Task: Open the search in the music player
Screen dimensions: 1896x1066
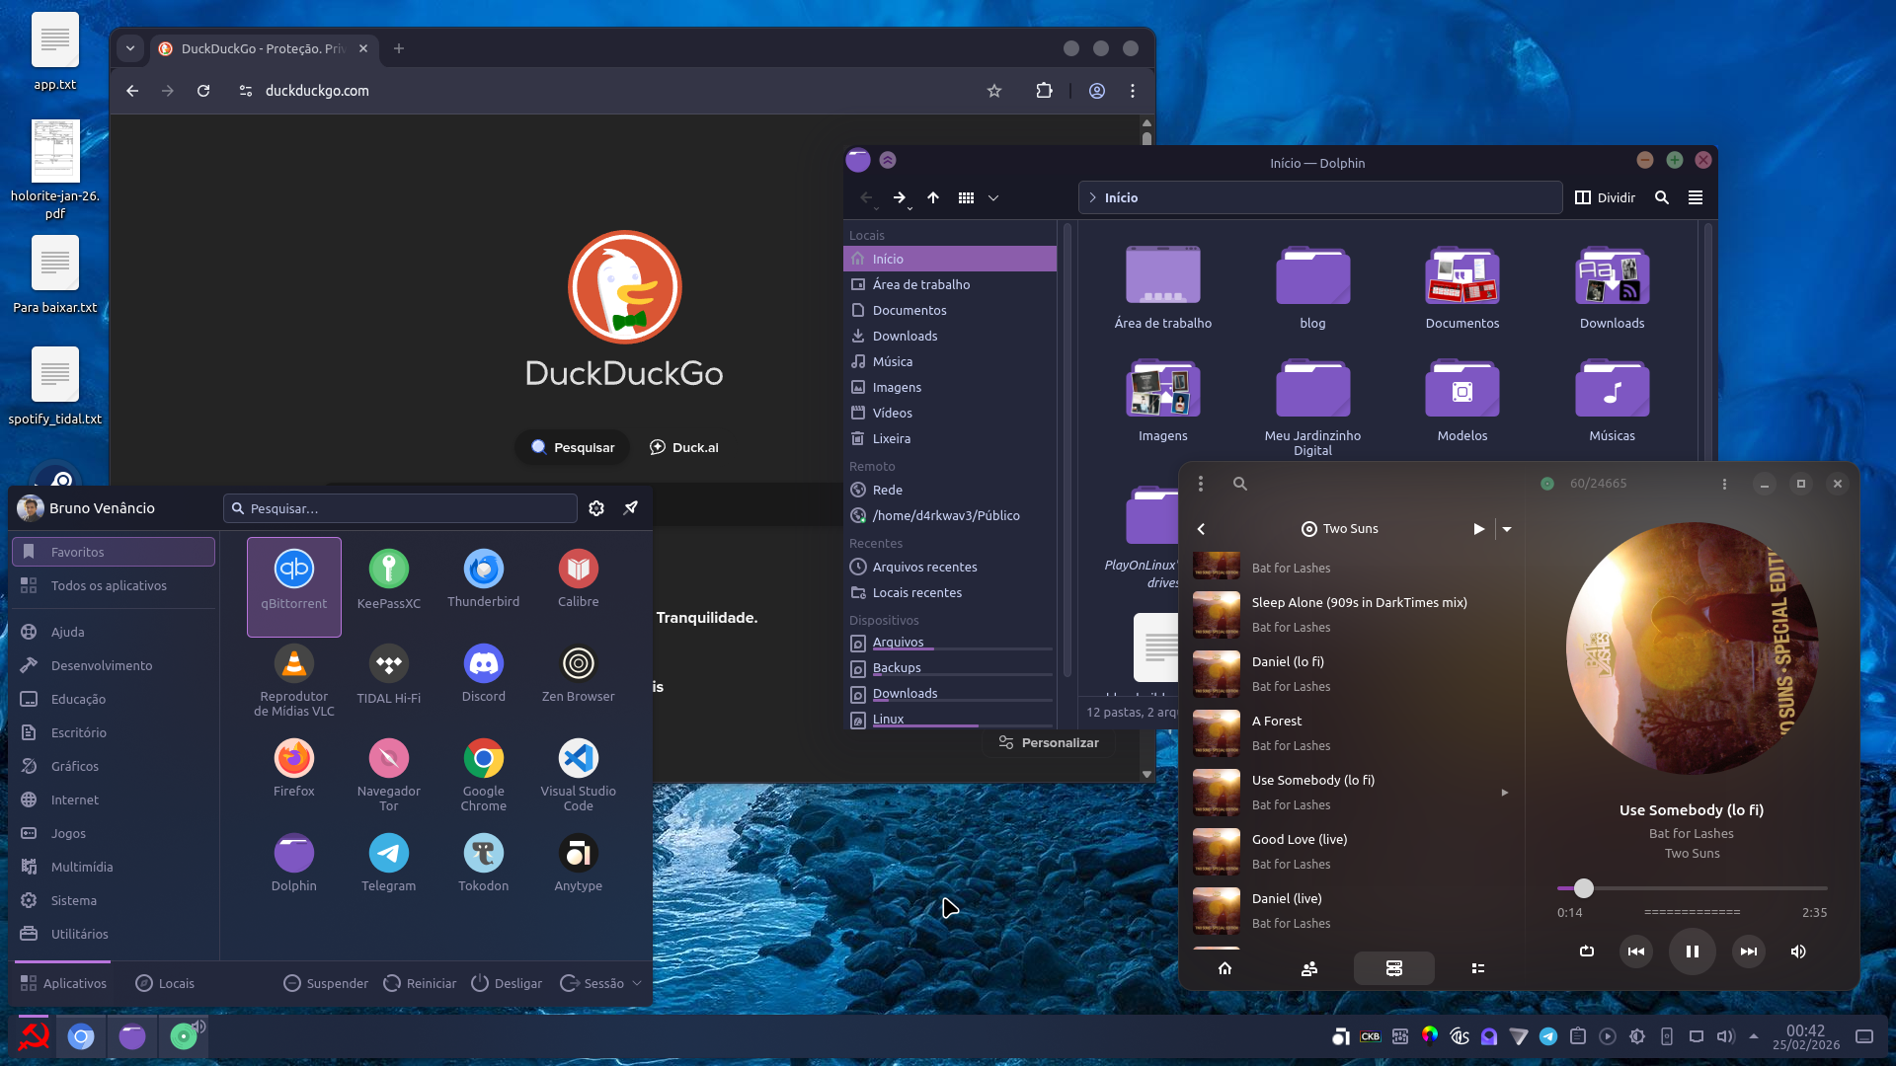Action: point(1240,484)
